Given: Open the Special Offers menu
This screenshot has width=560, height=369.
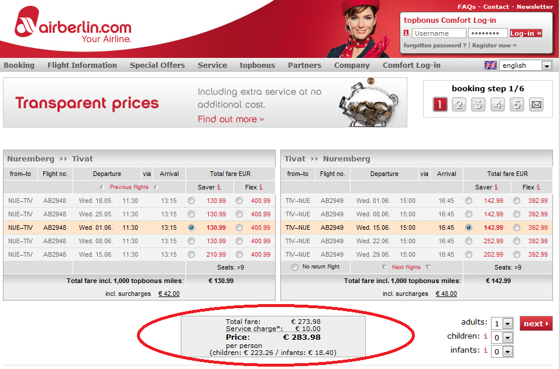Looking at the screenshot, I should click(157, 65).
